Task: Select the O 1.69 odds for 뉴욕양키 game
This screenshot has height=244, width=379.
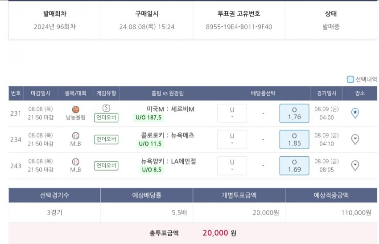Action: pyautogui.click(x=294, y=166)
